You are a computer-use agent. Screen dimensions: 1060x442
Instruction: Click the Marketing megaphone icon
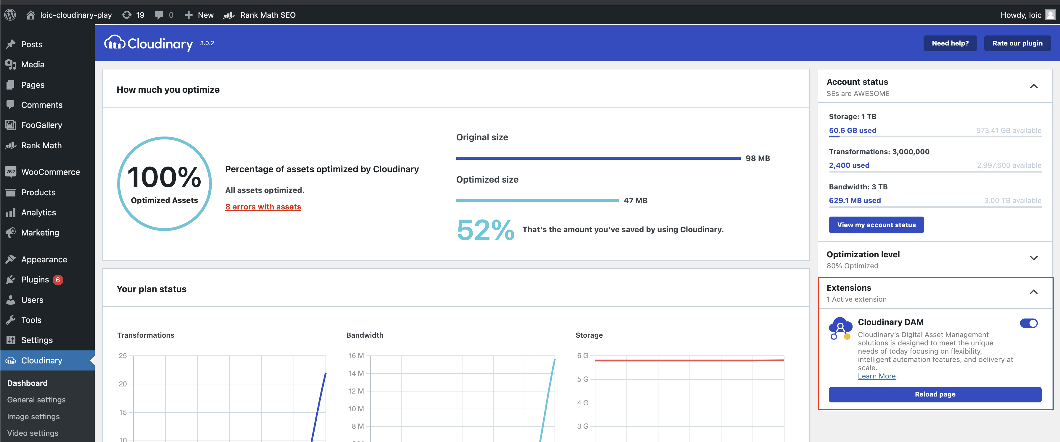pyautogui.click(x=11, y=233)
